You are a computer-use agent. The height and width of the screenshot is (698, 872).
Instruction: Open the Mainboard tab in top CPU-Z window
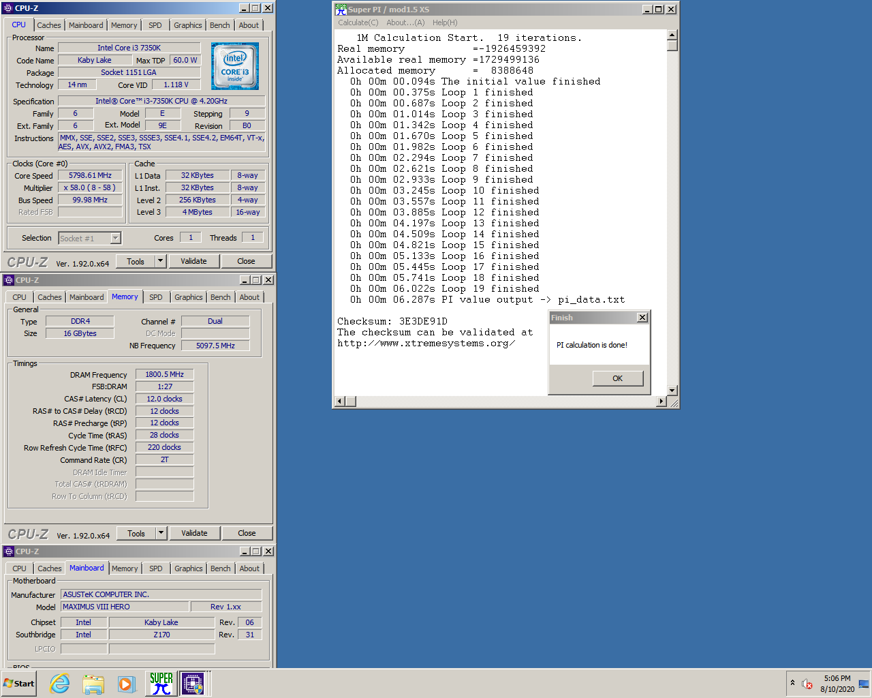click(86, 25)
